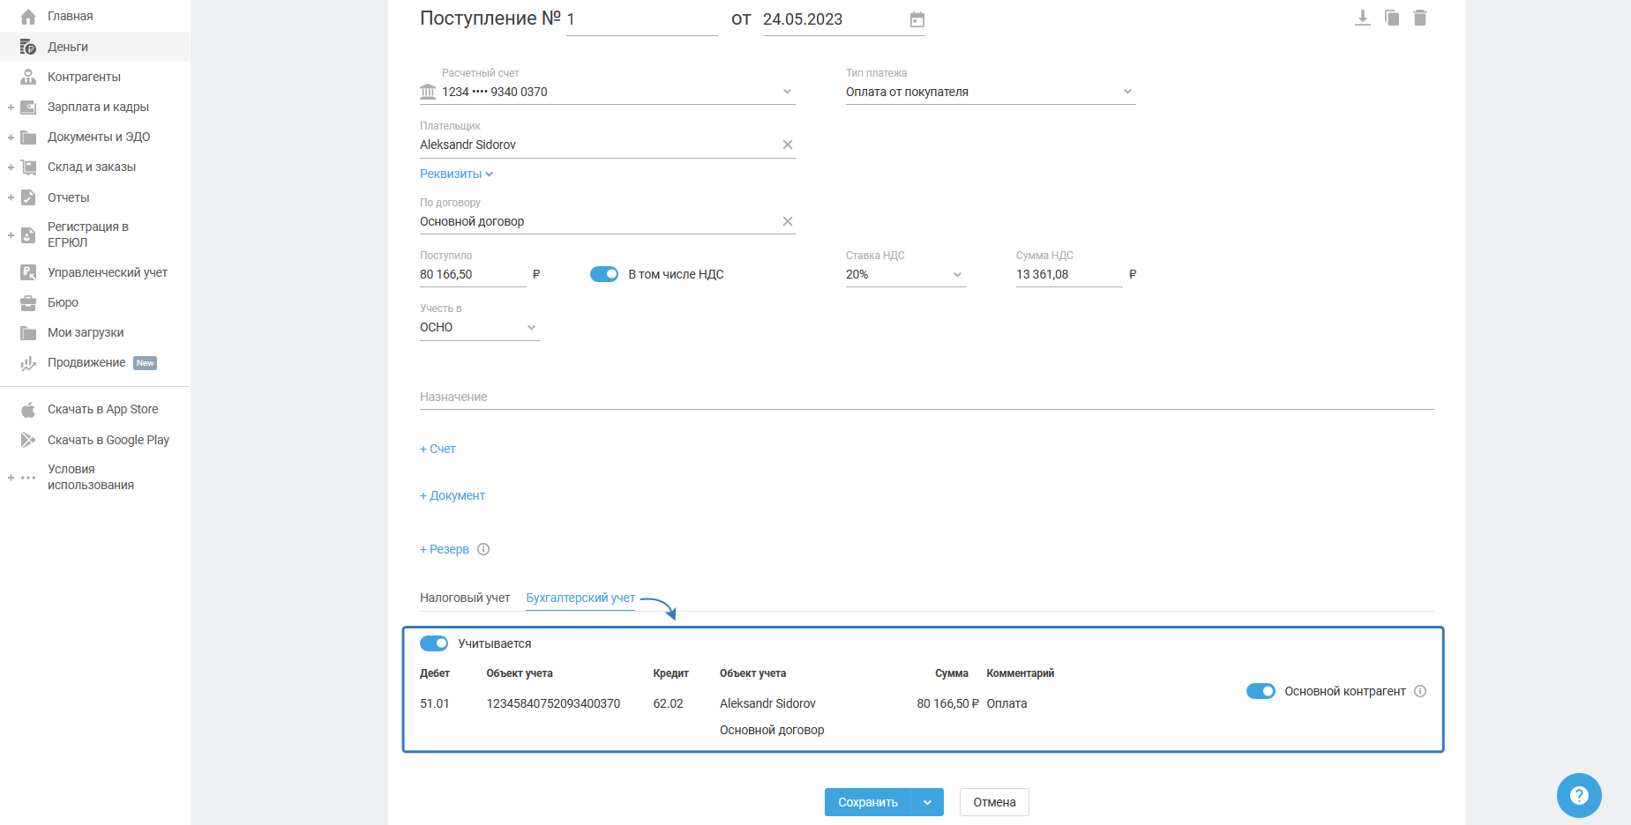
Task: Clear the Aleksandr Sidorov payer field
Action: click(x=787, y=145)
